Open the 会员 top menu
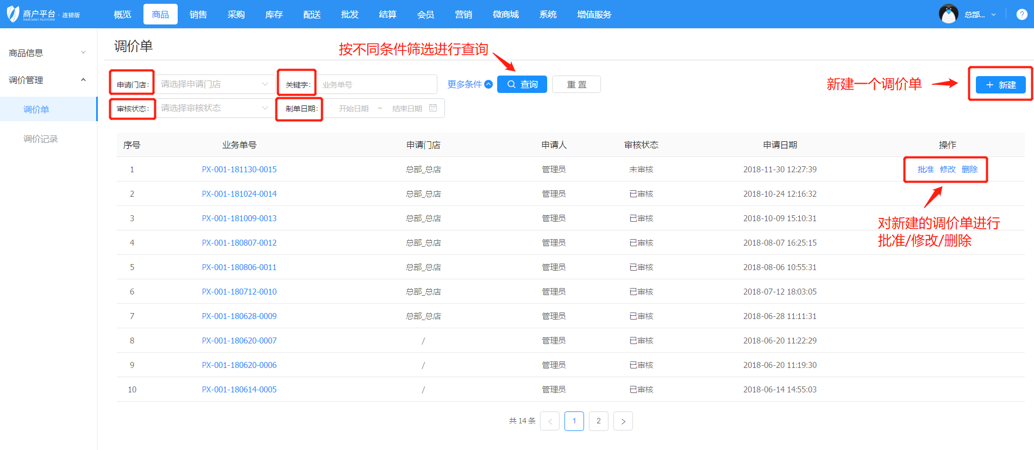Viewport: 1034px width, 450px height. click(x=425, y=15)
